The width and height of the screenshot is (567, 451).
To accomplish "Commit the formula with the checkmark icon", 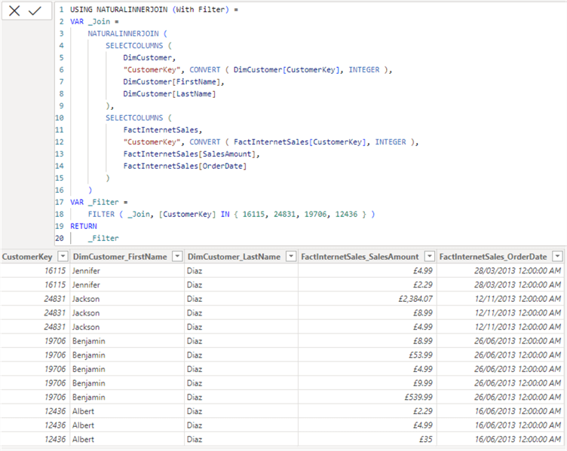I will [35, 11].
